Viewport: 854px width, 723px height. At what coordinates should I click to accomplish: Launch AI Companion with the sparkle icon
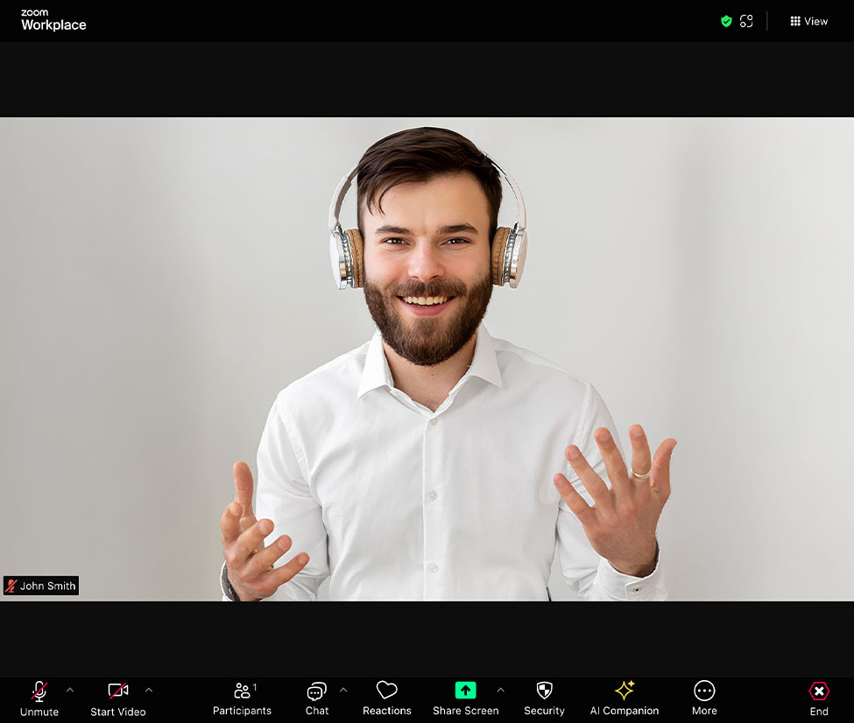tap(624, 691)
